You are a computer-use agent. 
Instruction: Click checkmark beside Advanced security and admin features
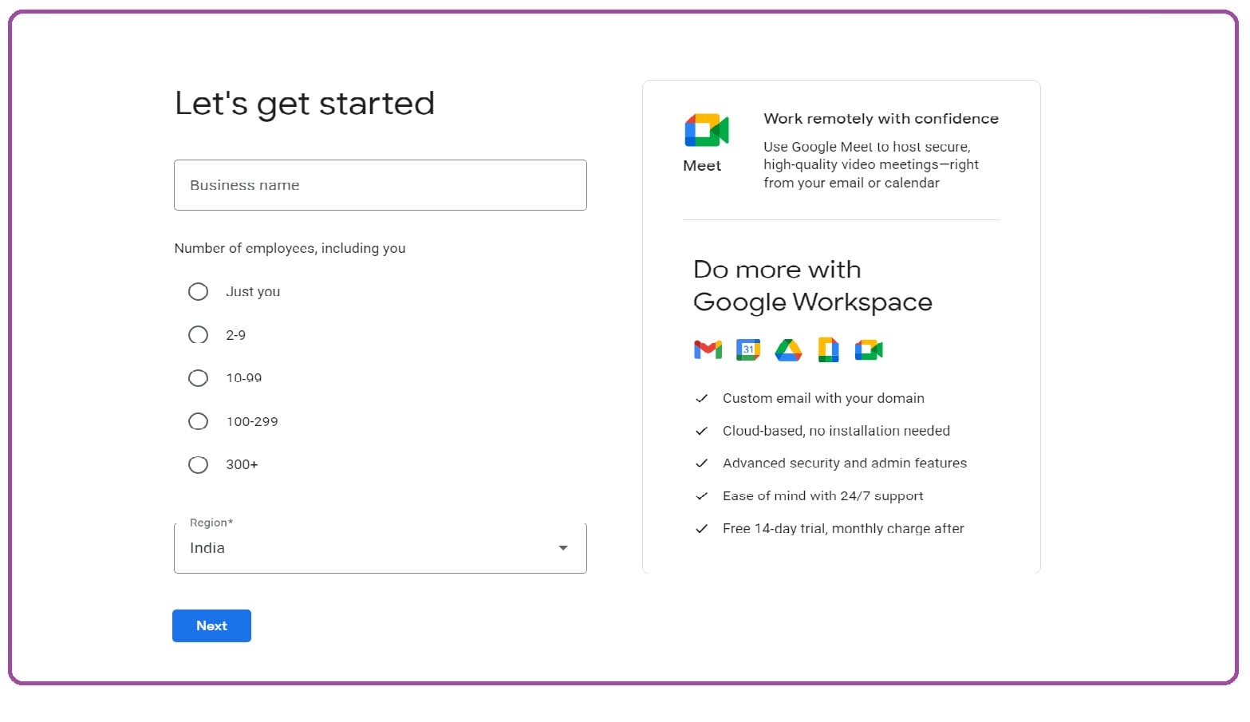[x=702, y=463]
